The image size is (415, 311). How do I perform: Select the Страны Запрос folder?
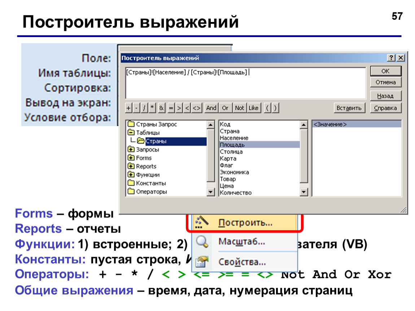[152, 124]
